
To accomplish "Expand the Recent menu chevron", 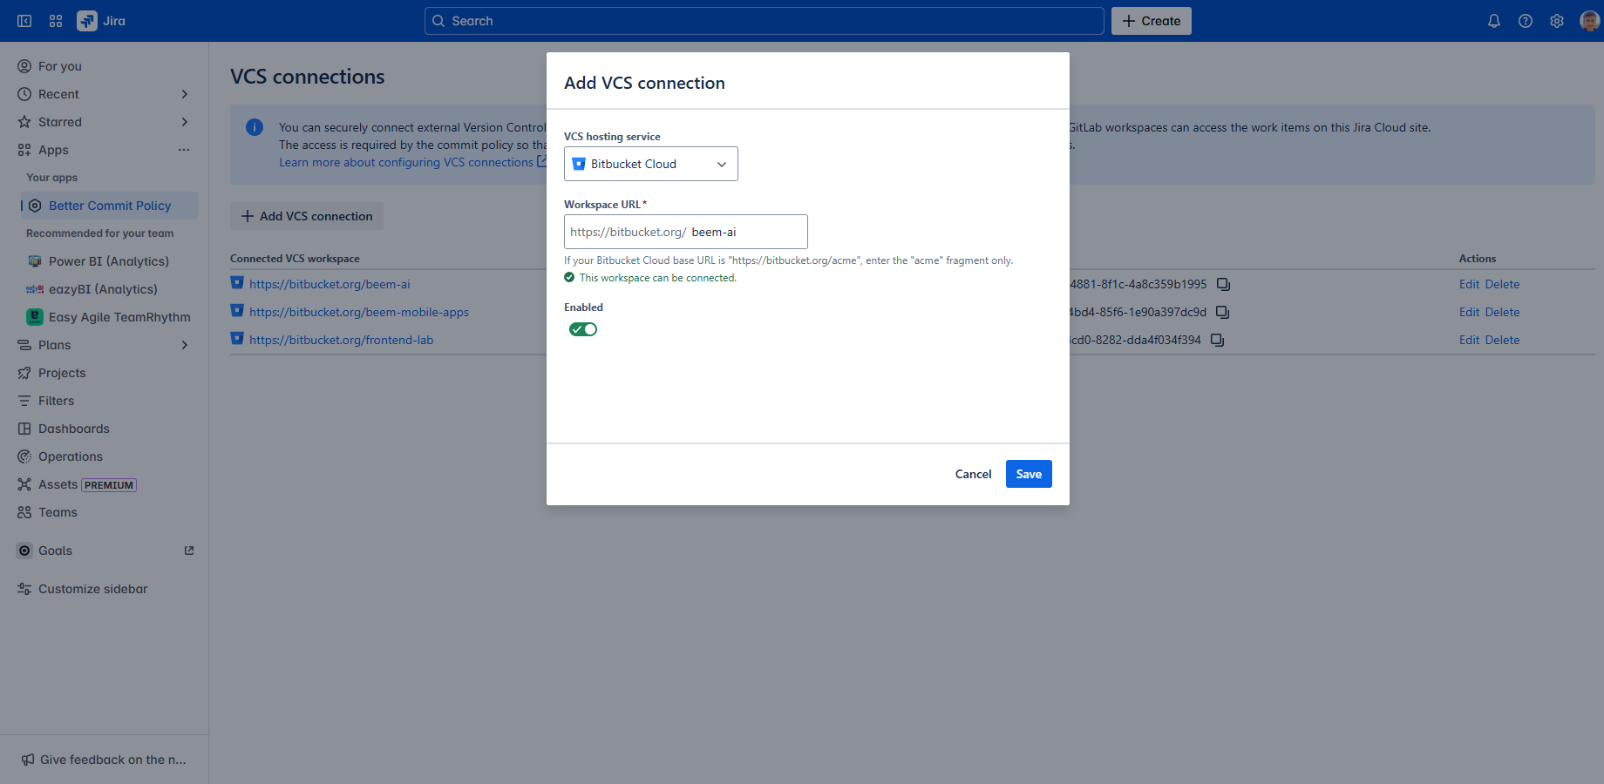I will pyautogui.click(x=184, y=94).
